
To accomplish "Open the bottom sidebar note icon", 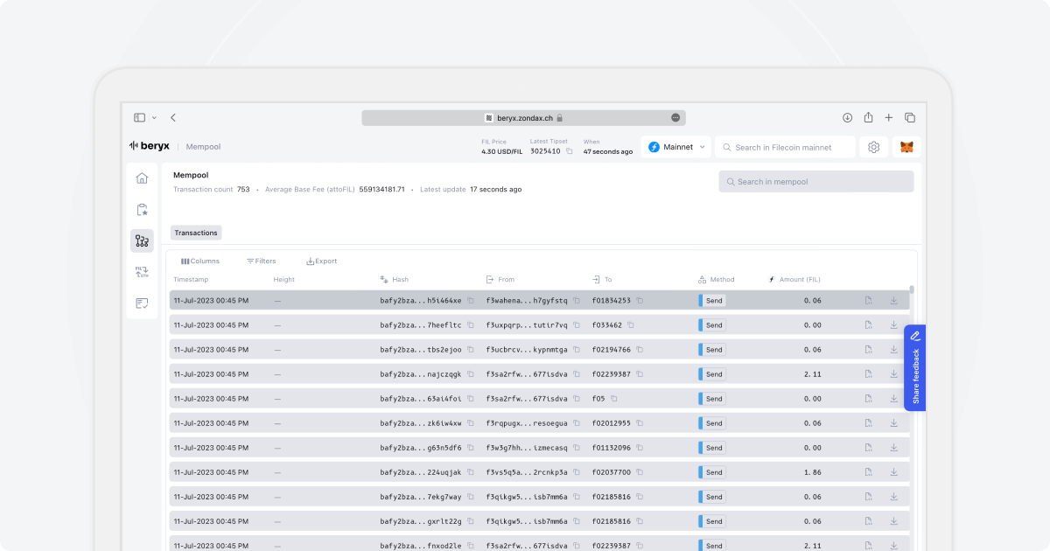I will click(x=142, y=303).
